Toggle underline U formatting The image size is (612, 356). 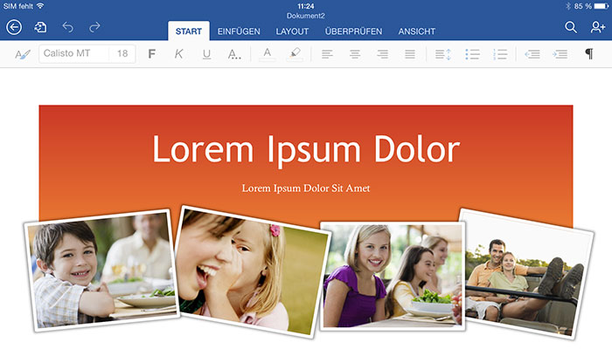206,54
